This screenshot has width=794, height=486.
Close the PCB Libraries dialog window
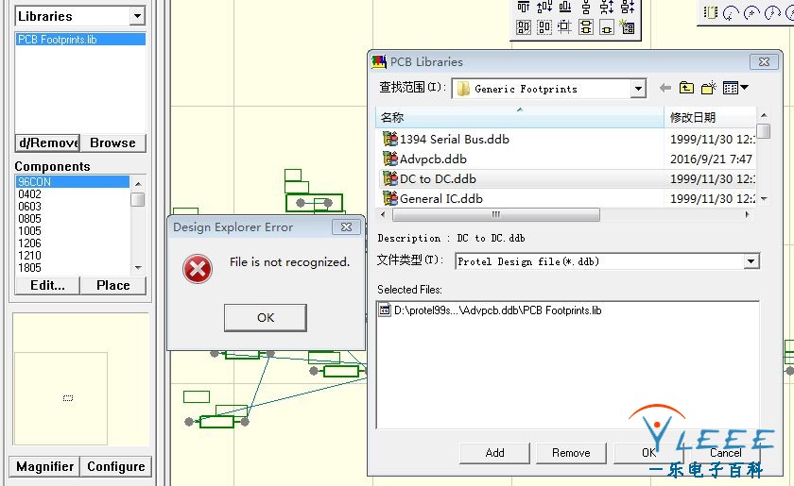point(764,61)
